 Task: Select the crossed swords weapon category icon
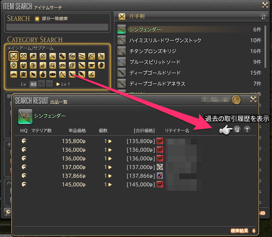coord(14,56)
